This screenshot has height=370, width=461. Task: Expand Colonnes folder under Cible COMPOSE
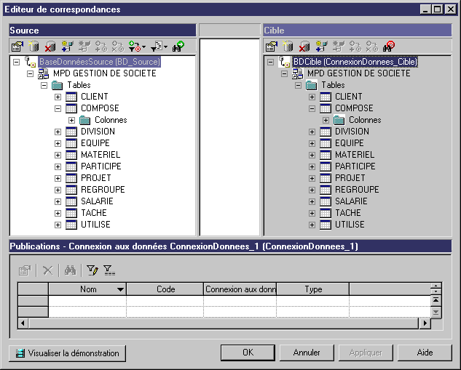[x=326, y=120]
